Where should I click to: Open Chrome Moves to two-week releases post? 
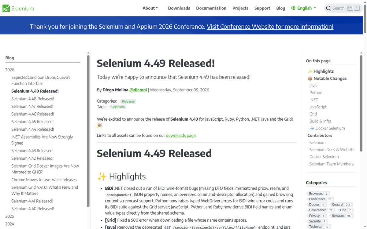(x=44, y=180)
